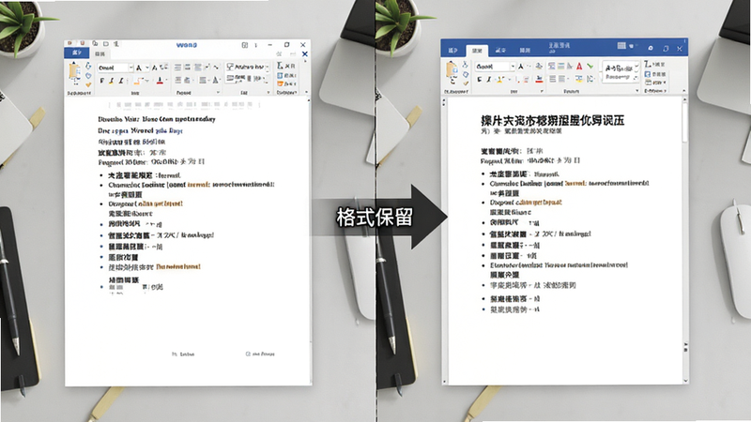
Task: Switch to the second ribbon tab, left window
Action: [100, 53]
